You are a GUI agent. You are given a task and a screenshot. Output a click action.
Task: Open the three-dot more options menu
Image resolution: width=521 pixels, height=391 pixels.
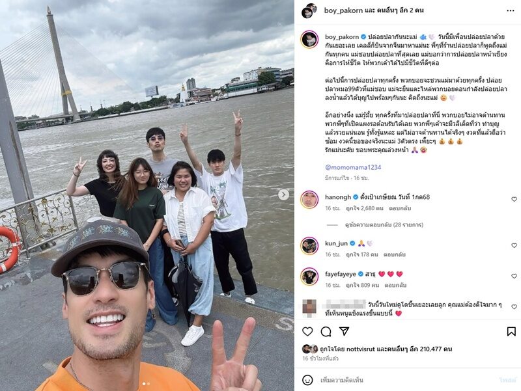coord(511,10)
